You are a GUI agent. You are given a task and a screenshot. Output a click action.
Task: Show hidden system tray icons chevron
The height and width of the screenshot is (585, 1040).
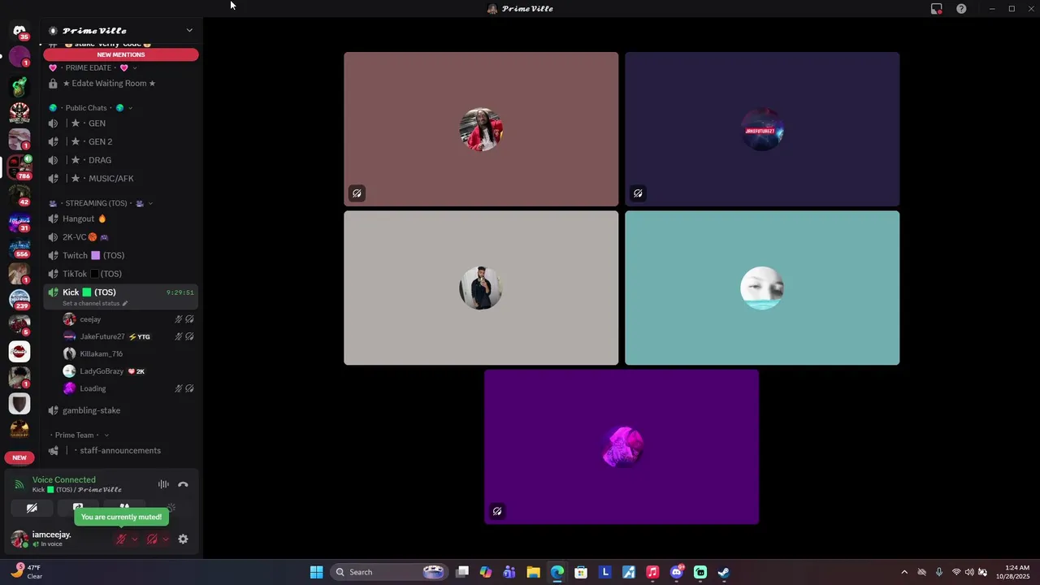pyautogui.click(x=904, y=572)
